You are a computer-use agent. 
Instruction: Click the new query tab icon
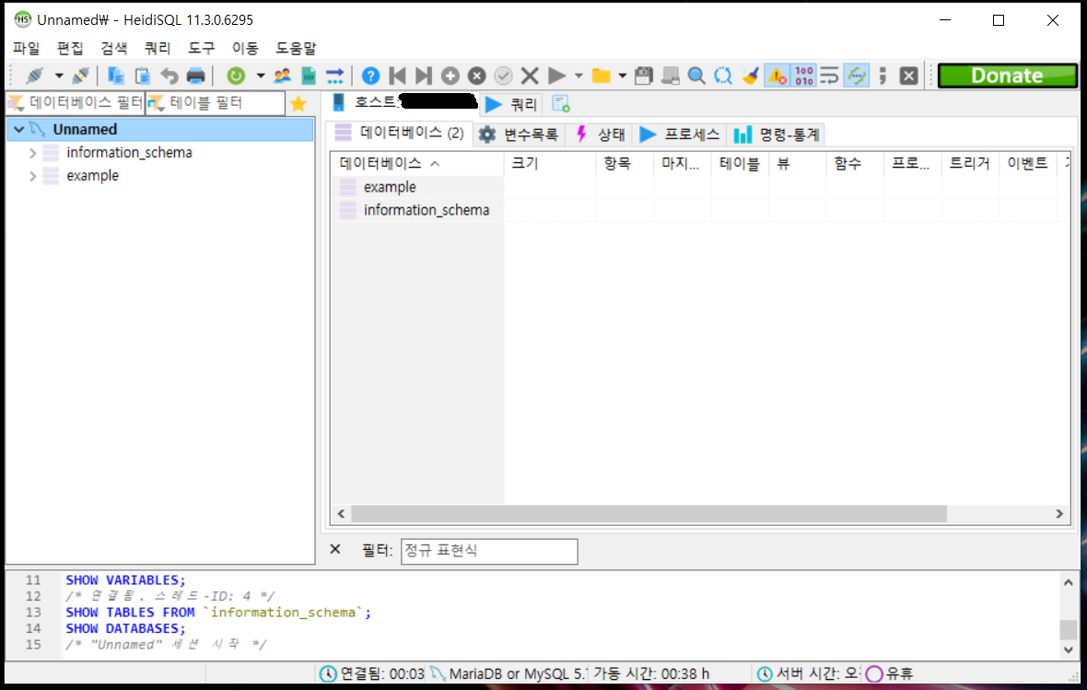pyautogui.click(x=561, y=104)
